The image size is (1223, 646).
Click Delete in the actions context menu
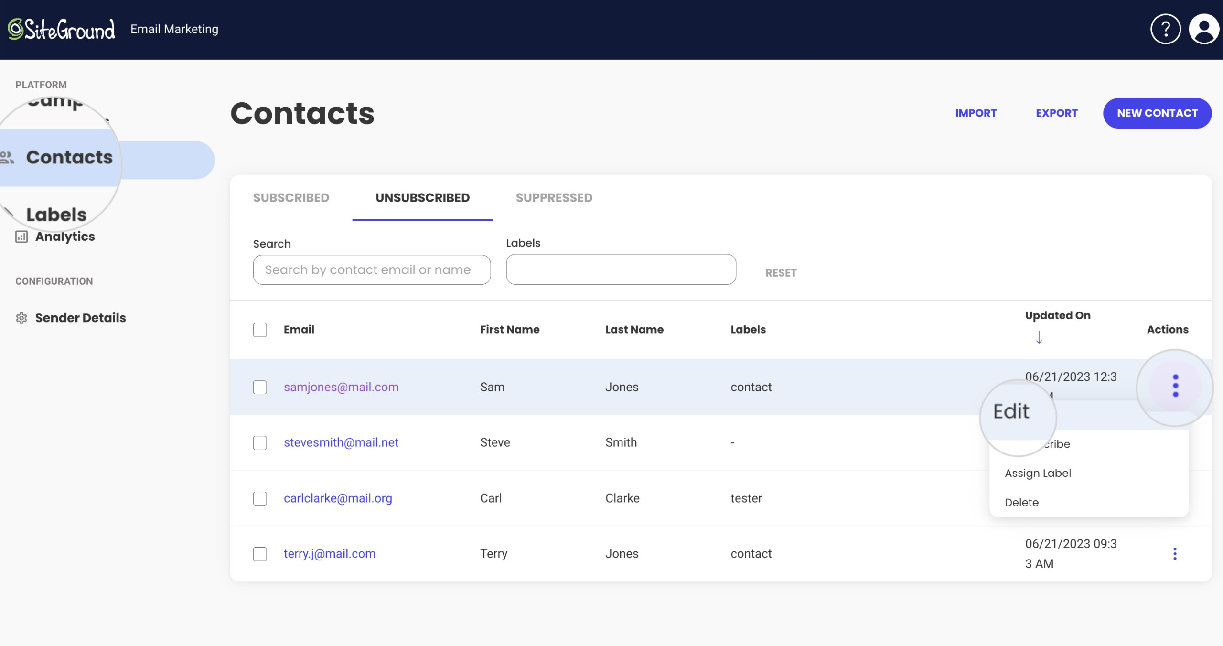1021,502
